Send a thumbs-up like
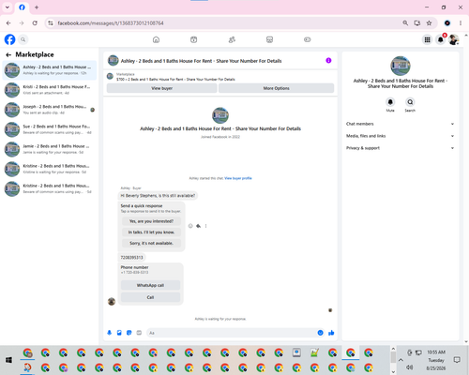Viewport: 469px width, 375px height. pyautogui.click(x=331, y=333)
